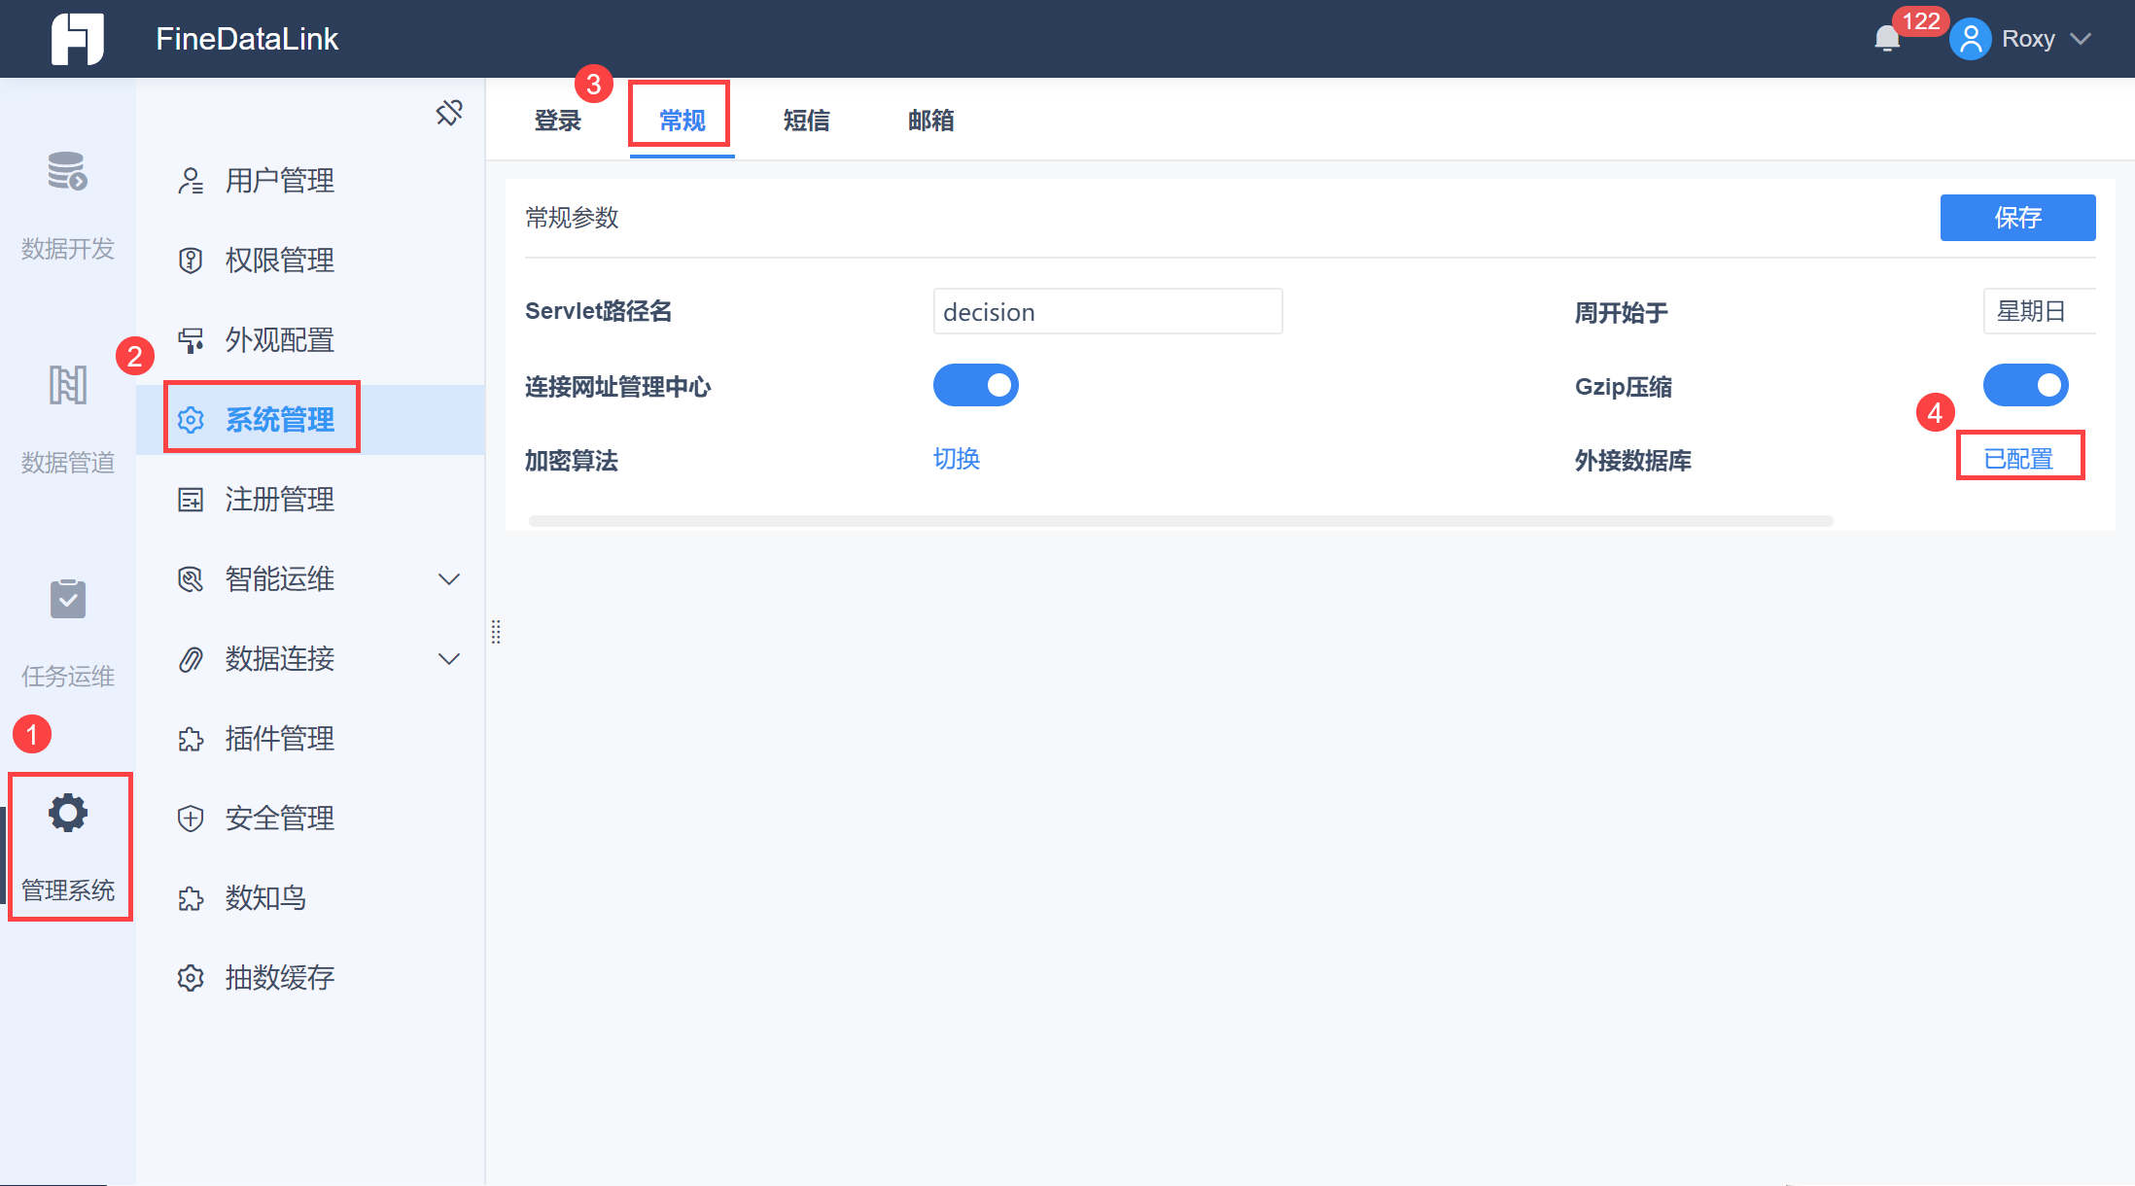Click the notification bell icon
This screenshot has height=1186, width=2135.
(1886, 39)
